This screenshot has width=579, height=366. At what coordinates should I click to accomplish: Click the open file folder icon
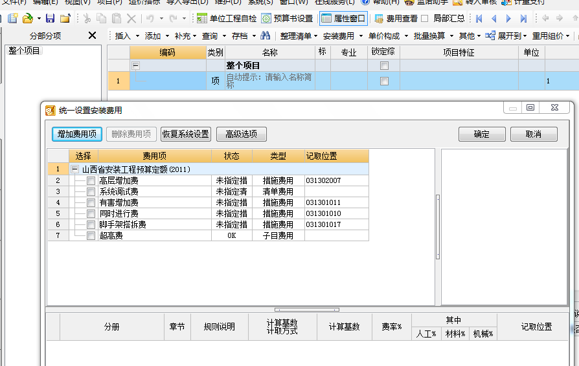[x=28, y=18]
